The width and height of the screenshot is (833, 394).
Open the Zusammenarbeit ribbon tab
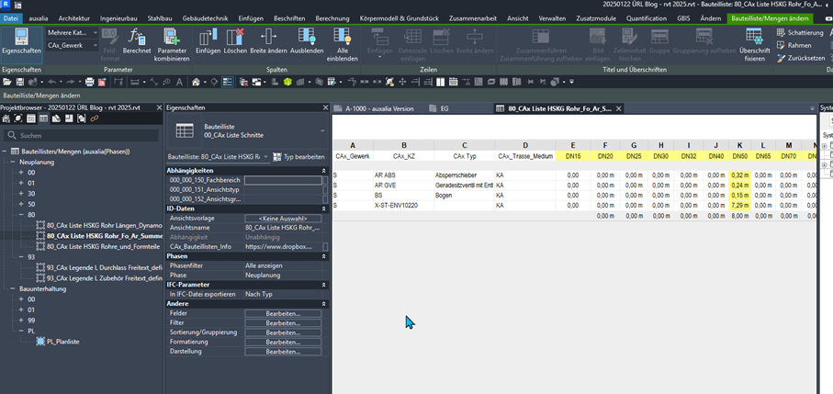click(x=473, y=18)
